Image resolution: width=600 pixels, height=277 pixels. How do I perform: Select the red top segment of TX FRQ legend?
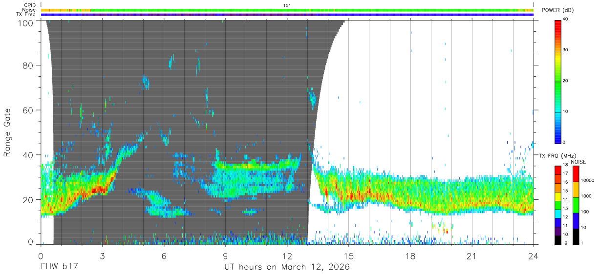tap(557, 170)
